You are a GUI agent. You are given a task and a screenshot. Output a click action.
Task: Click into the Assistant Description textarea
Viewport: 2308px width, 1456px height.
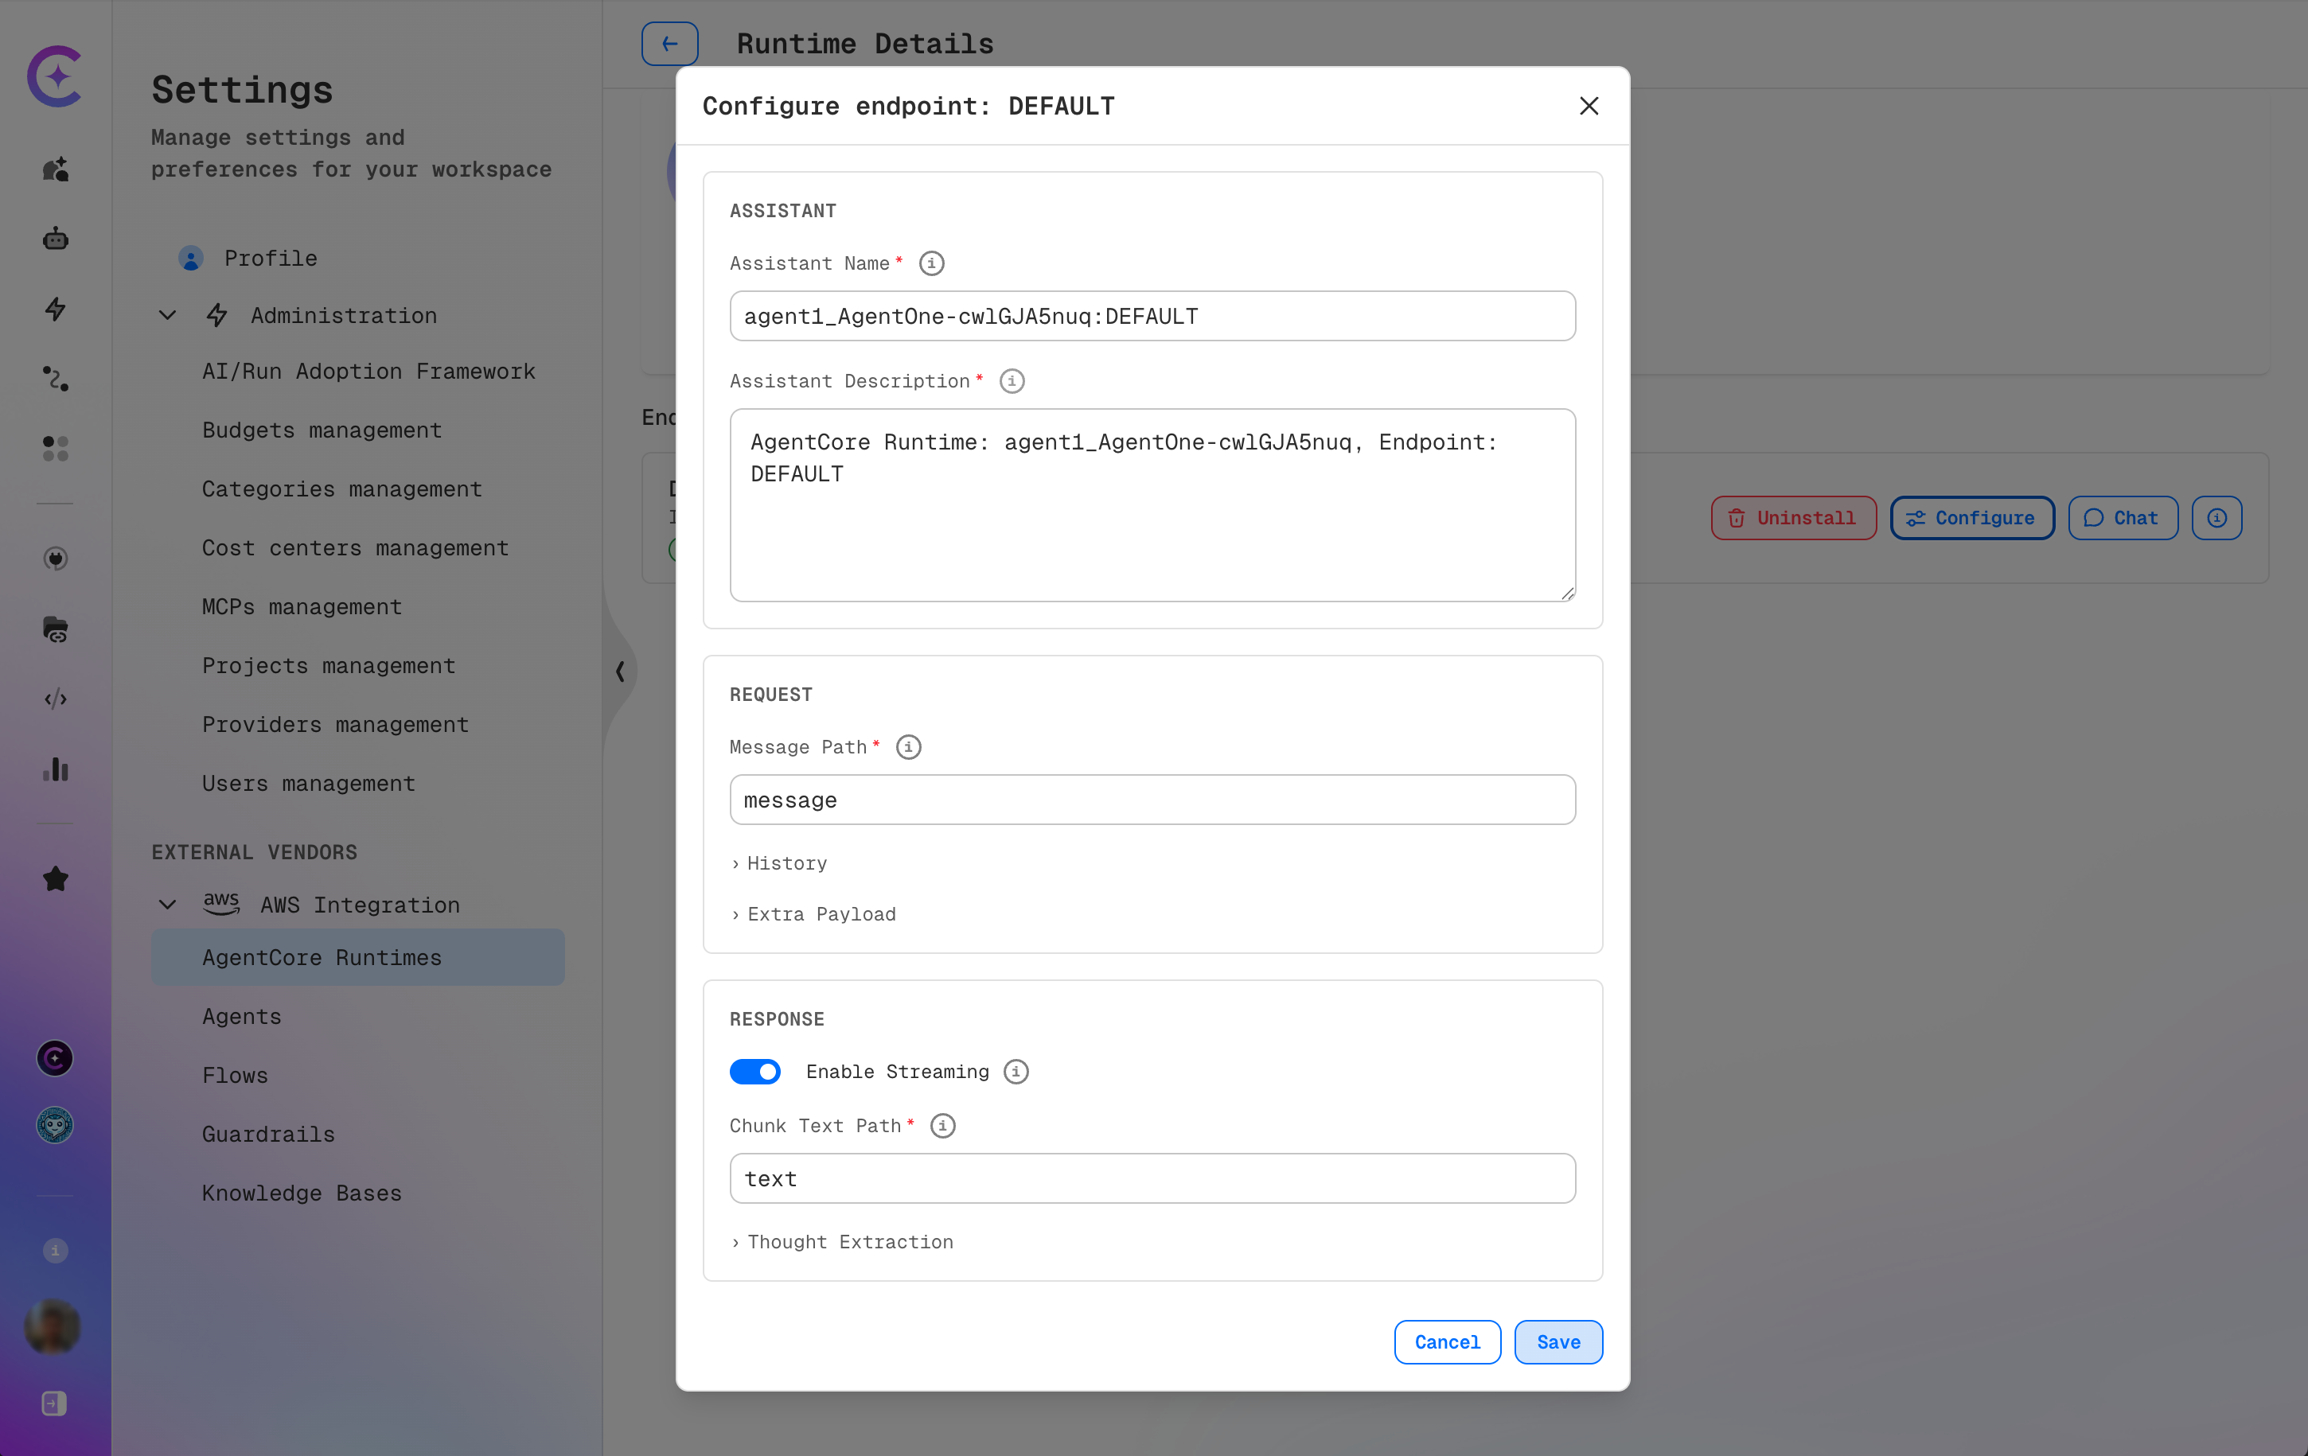[x=1152, y=506]
